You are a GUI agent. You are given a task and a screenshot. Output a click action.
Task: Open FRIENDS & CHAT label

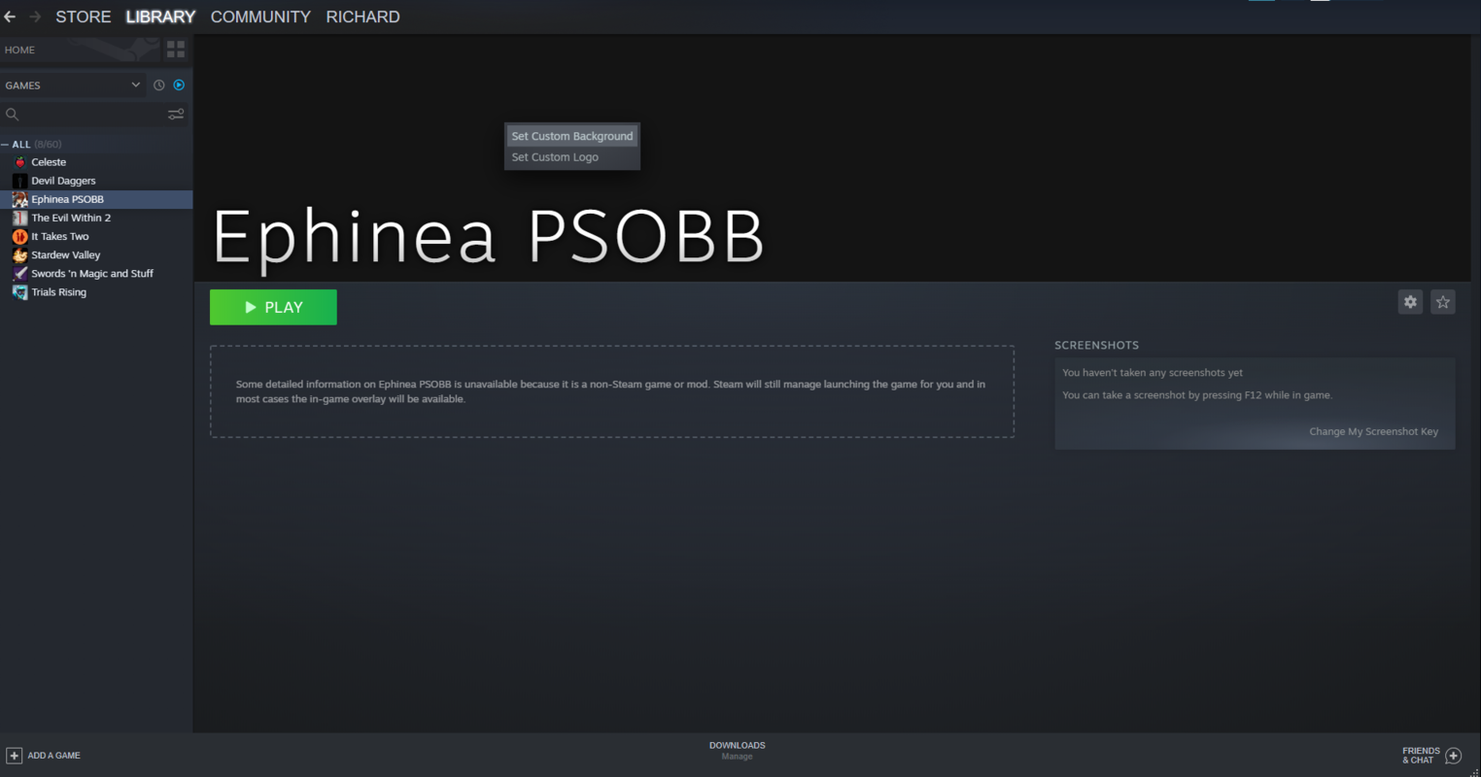(x=1421, y=756)
